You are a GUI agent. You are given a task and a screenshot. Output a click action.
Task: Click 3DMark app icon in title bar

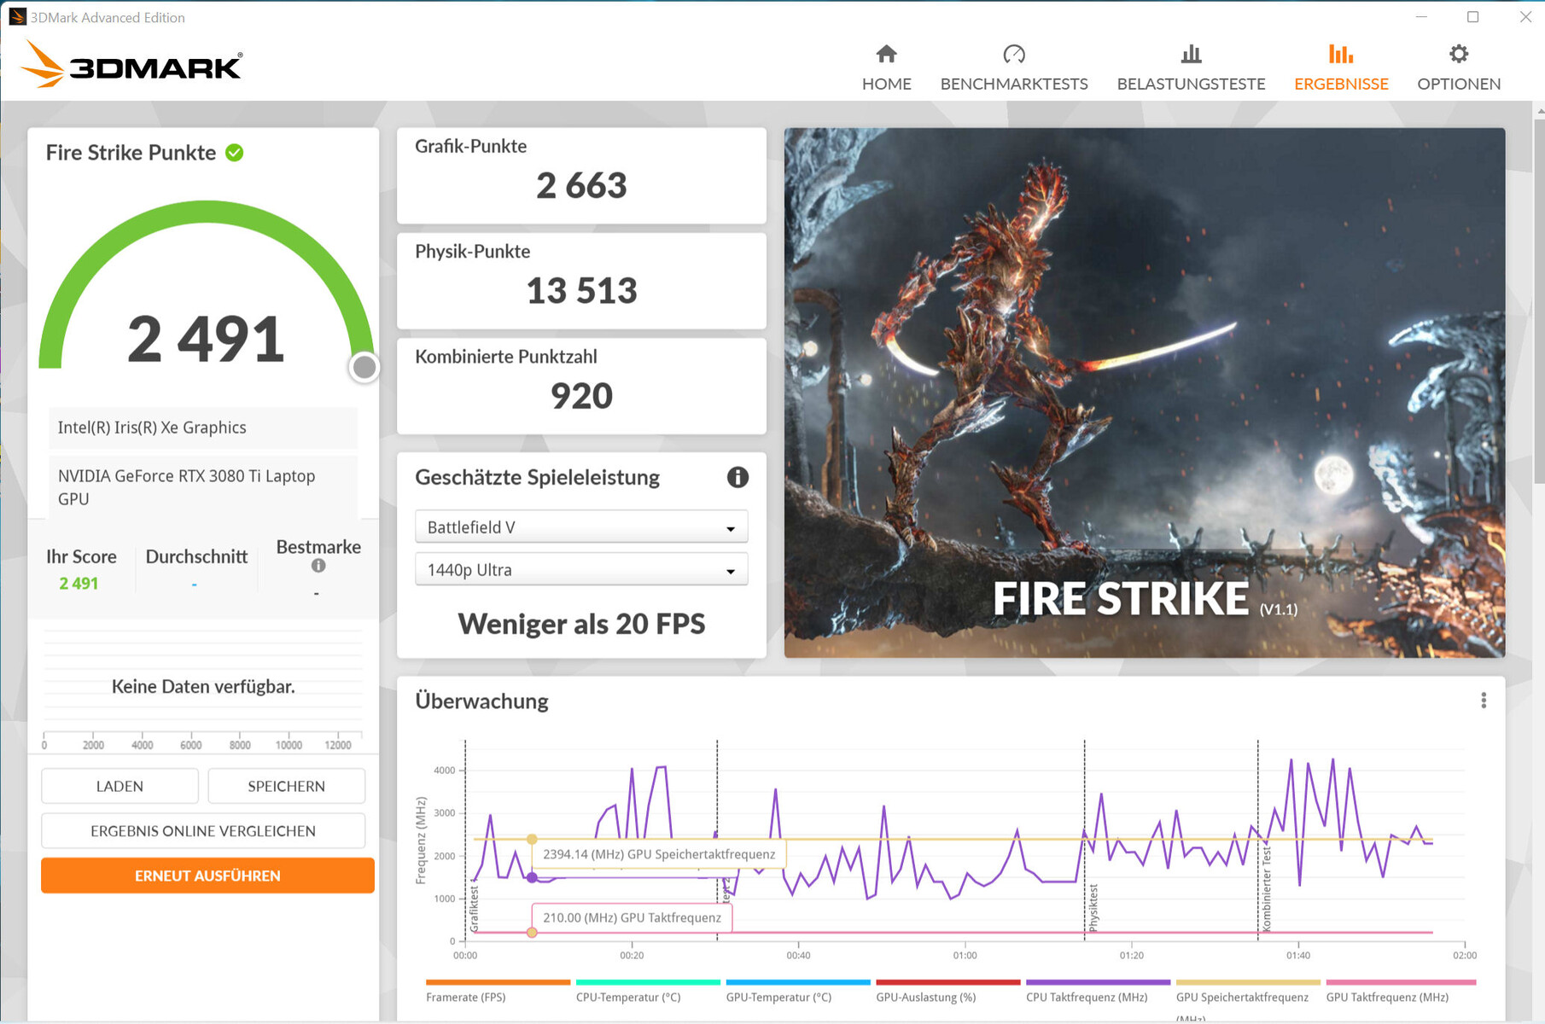pyautogui.click(x=17, y=17)
